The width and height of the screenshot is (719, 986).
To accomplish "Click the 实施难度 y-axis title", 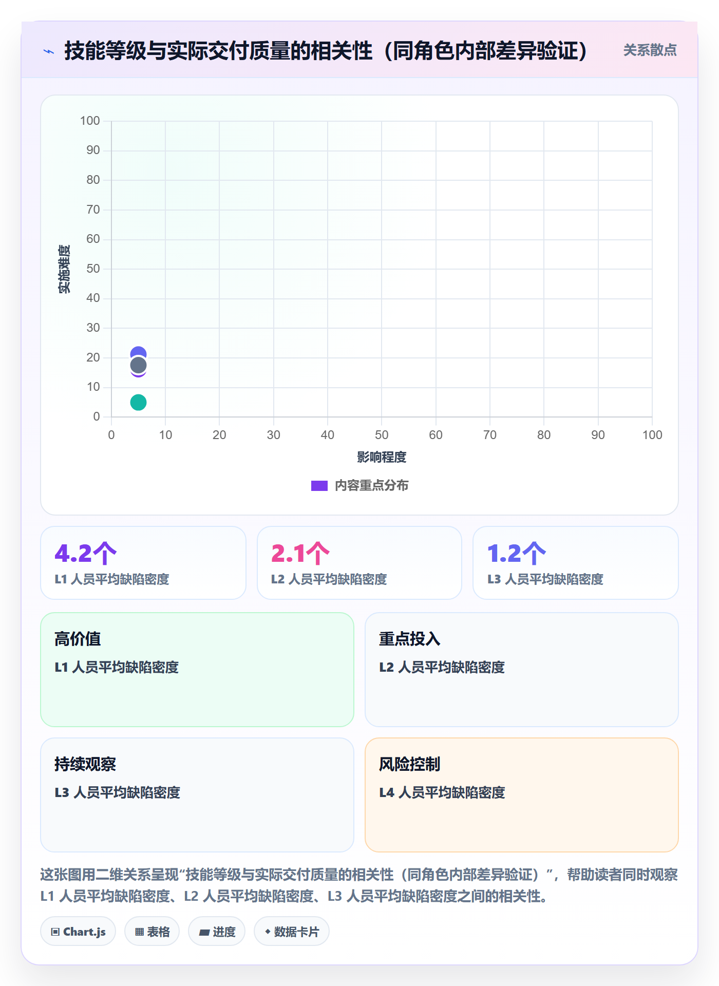I will [x=64, y=269].
